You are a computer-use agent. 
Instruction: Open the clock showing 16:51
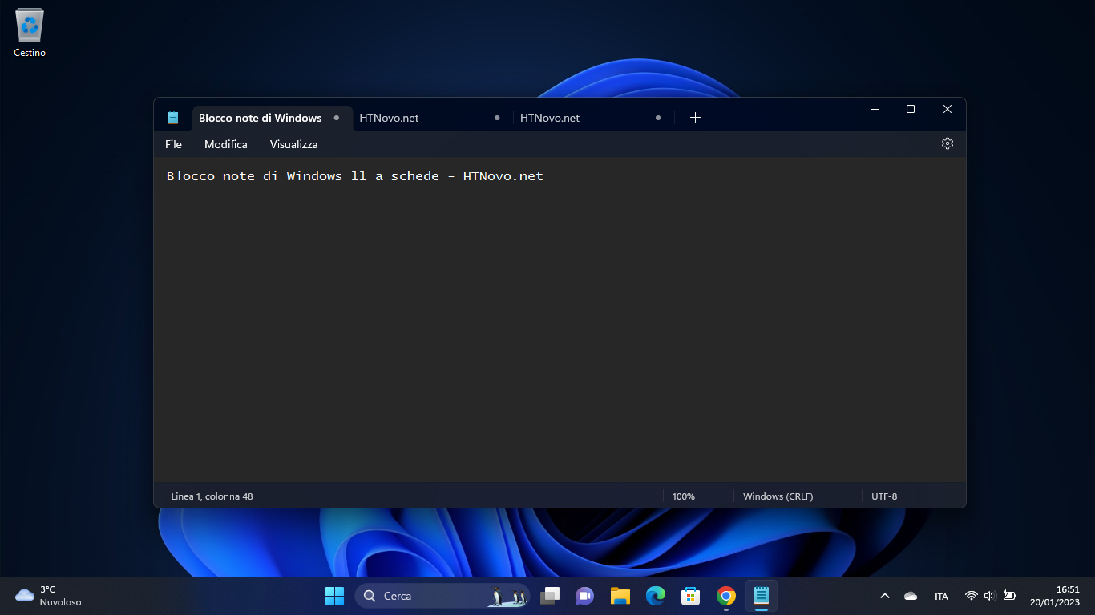coord(1055,596)
